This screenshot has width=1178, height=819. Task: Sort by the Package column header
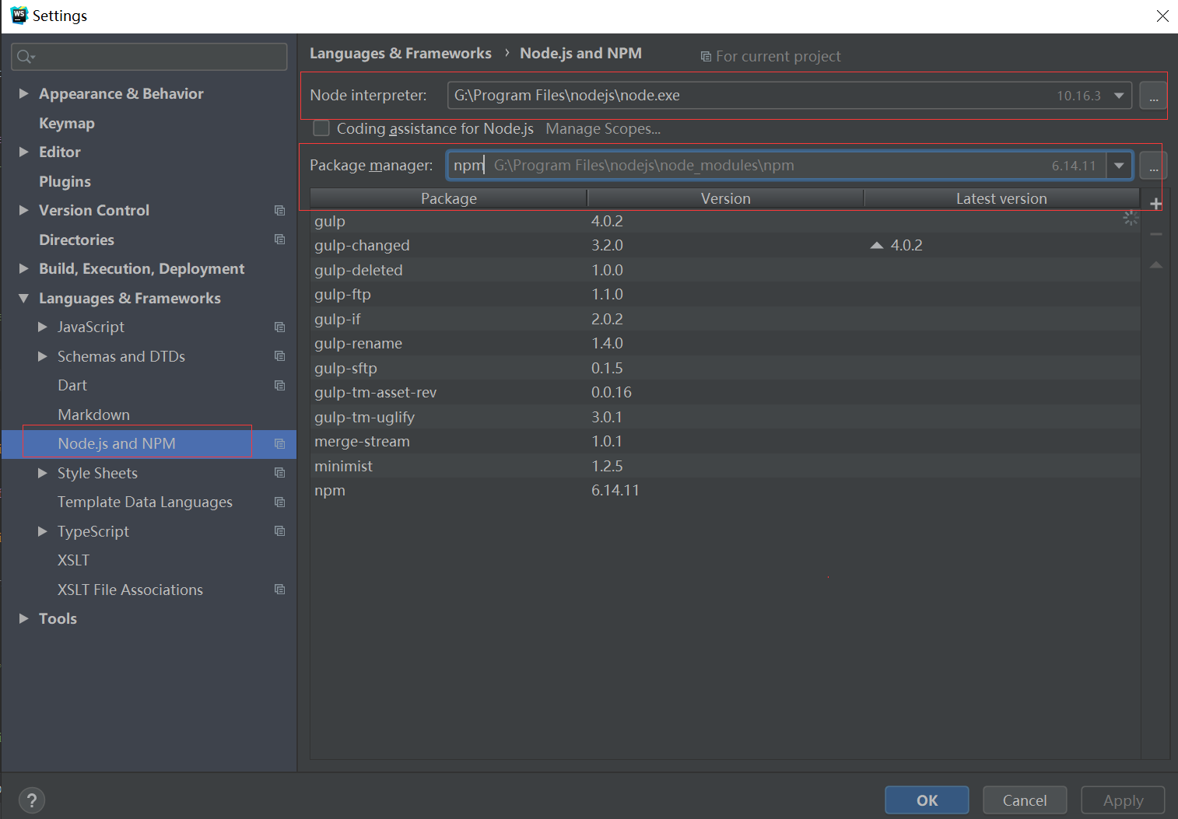(x=449, y=198)
